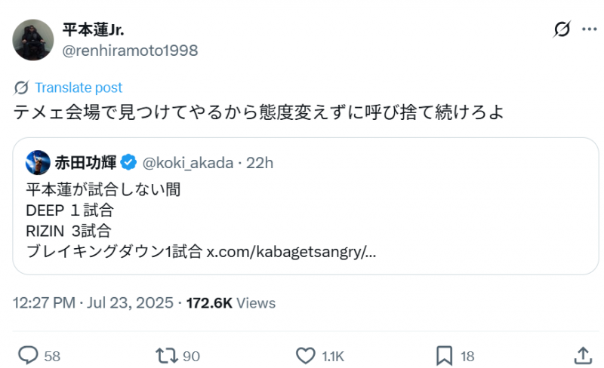Viewport: 604px width, 368px height.
Task: Click the Grok icon beside Translate post
Action: click(x=21, y=87)
